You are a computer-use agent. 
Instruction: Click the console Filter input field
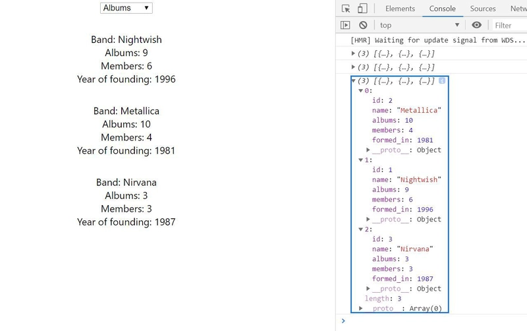click(x=509, y=25)
